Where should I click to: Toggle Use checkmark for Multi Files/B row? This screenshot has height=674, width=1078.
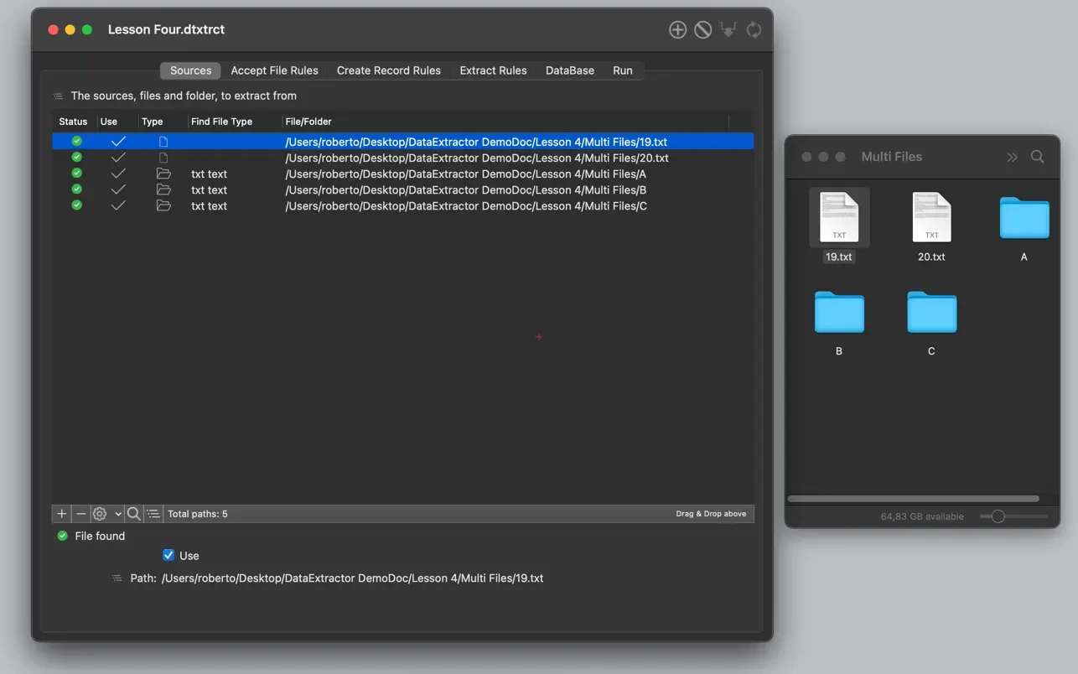pos(118,190)
